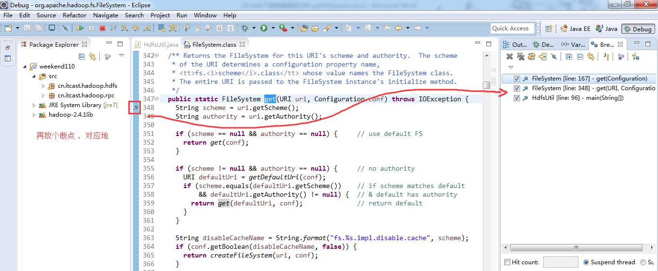Image resolution: width=658 pixels, height=271 pixels.
Task: Click Expand All in Breakpoints view
Action: (x=569, y=56)
